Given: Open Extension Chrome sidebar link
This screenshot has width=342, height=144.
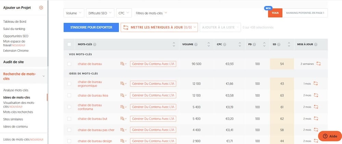Looking at the screenshot, I should tap(16, 50).
